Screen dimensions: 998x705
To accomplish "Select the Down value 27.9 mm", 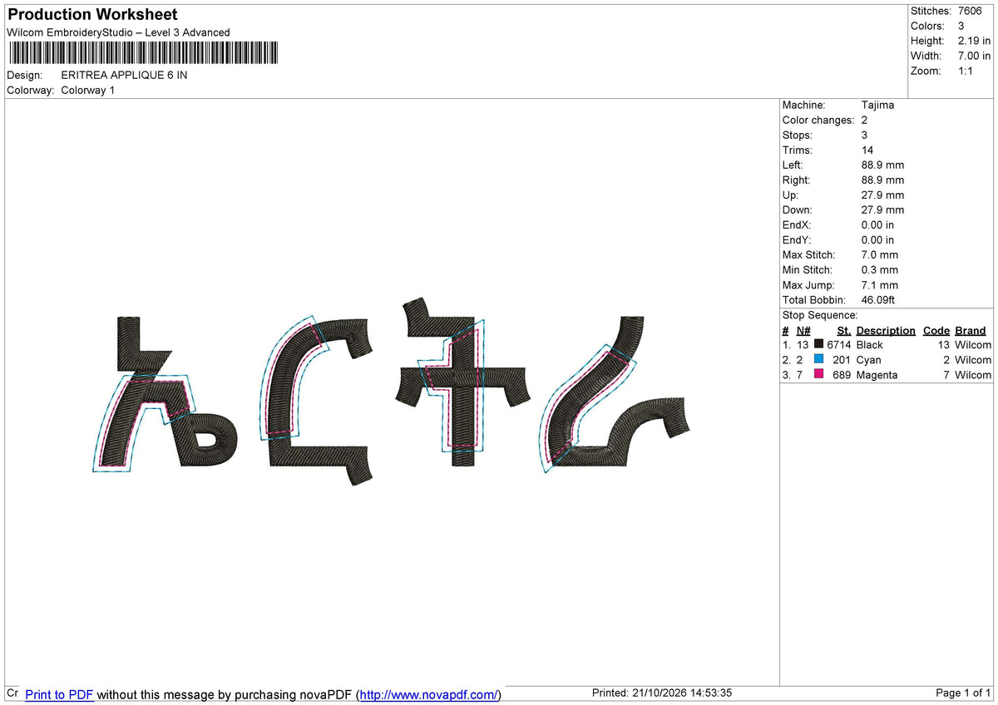I will (x=882, y=210).
